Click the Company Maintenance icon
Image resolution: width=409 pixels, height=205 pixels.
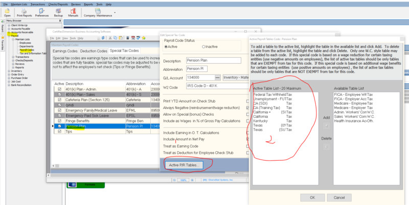pos(97,13)
